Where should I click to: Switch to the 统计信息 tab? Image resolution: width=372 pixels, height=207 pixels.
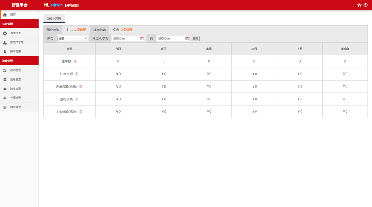click(54, 18)
